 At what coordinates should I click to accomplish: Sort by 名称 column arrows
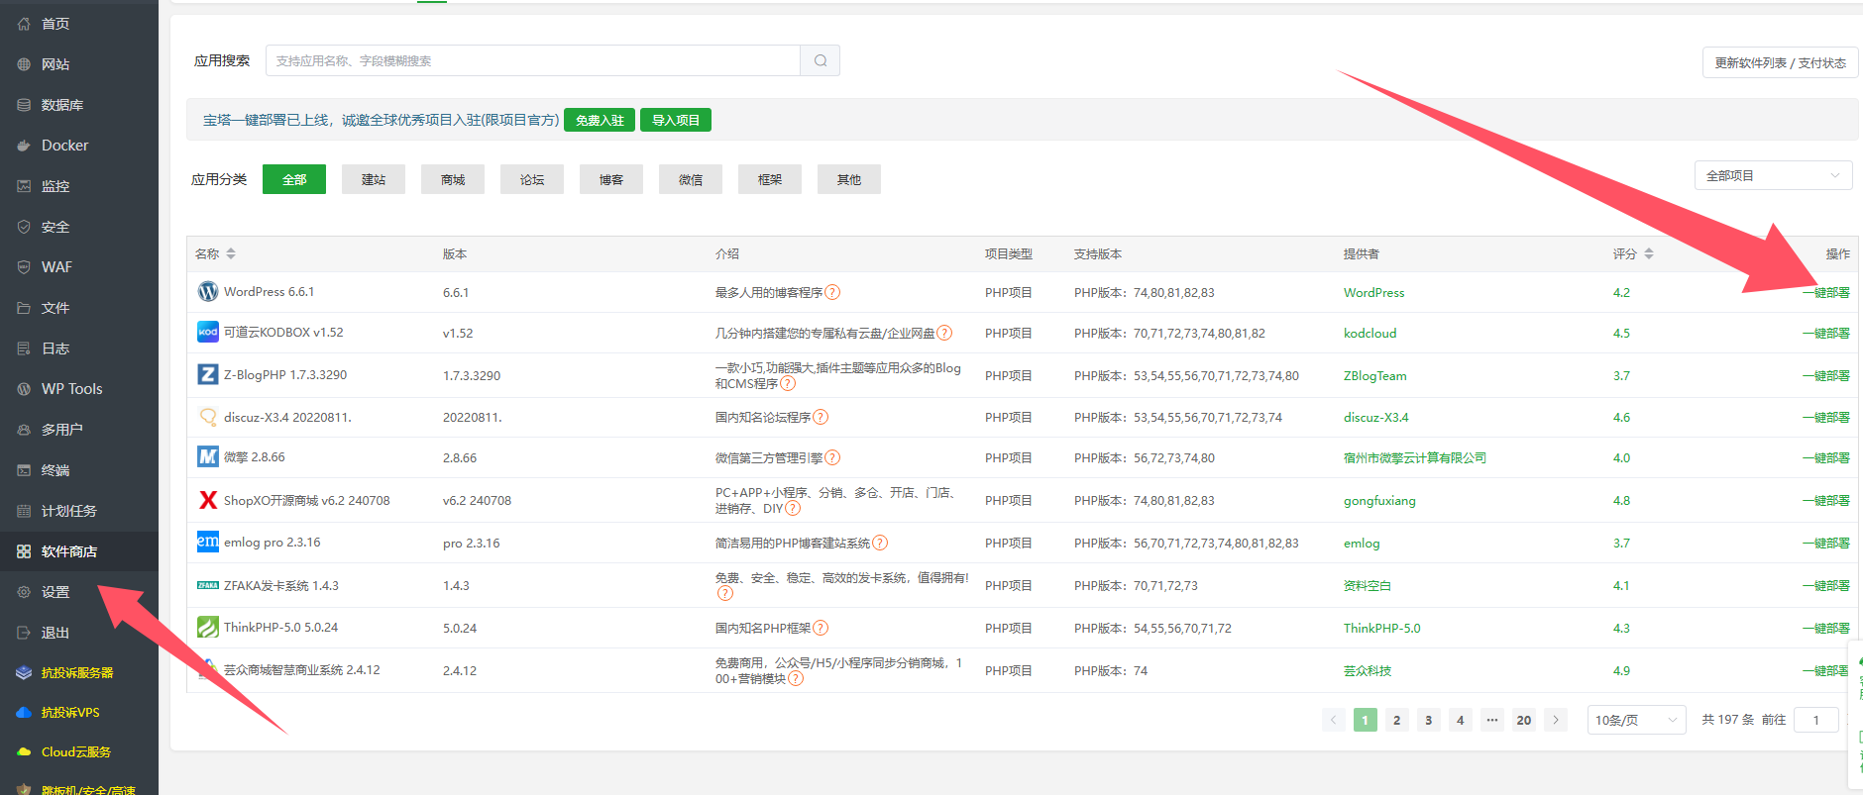click(x=231, y=253)
